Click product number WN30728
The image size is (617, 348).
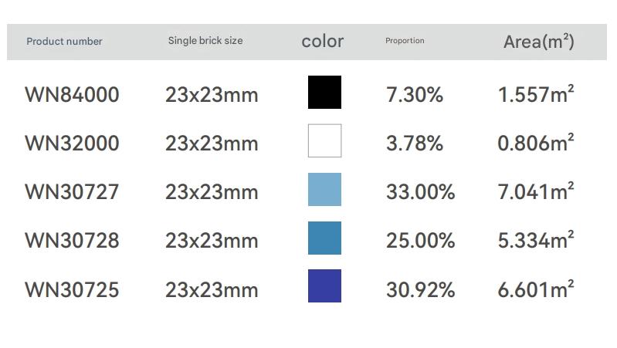point(72,241)
